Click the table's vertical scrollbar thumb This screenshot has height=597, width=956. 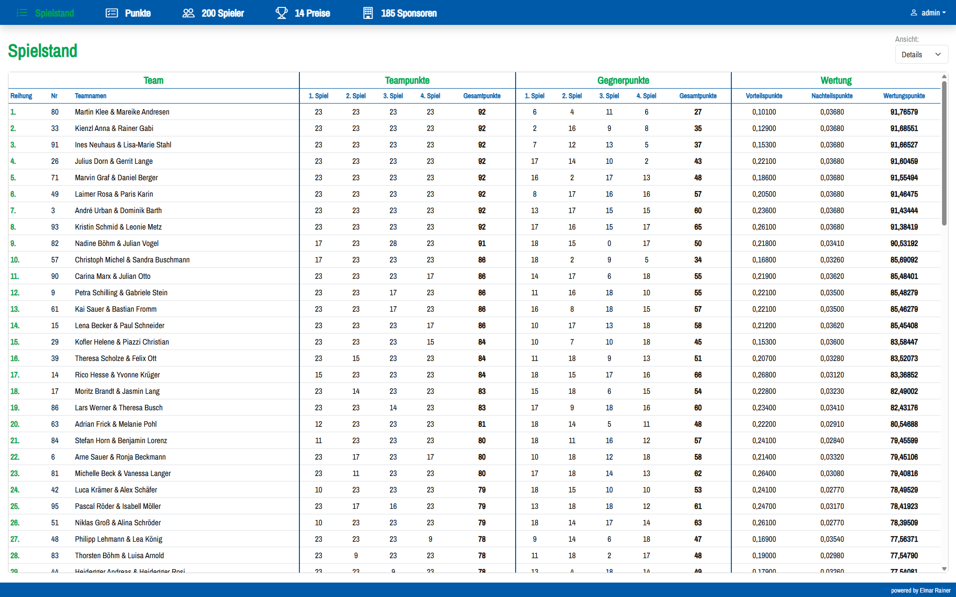tap(944, 153)
